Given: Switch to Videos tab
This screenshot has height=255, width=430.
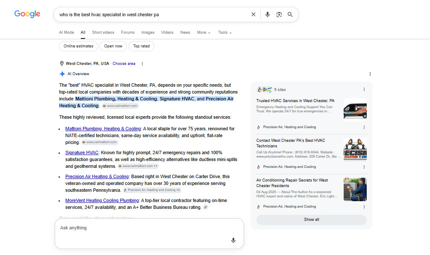Looking at the screenshot, I should point(167,32).
